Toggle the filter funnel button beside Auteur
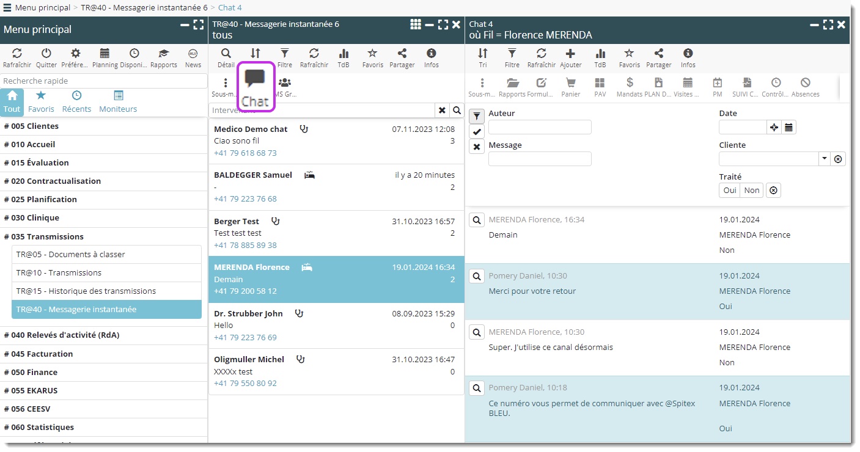 [477, 116]
